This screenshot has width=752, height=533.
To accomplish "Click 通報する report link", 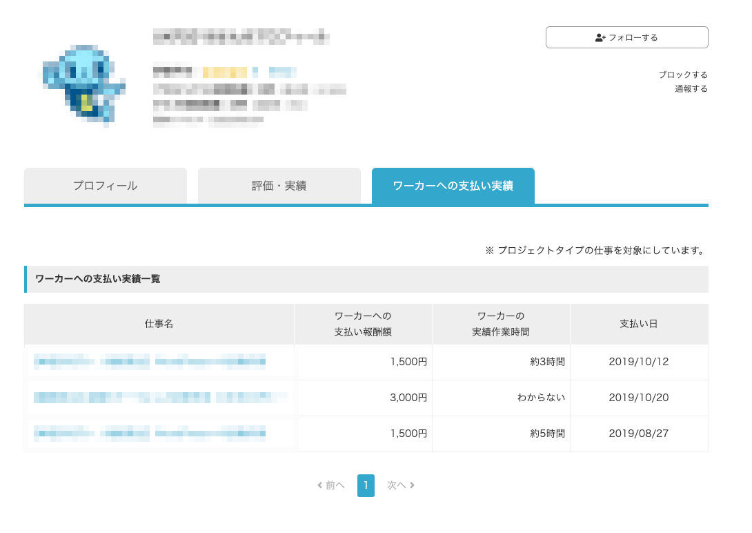I will (x=691, y=89).
